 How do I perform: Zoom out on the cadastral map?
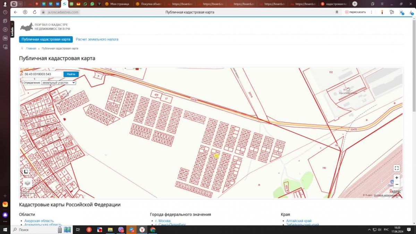pos(397,184)
